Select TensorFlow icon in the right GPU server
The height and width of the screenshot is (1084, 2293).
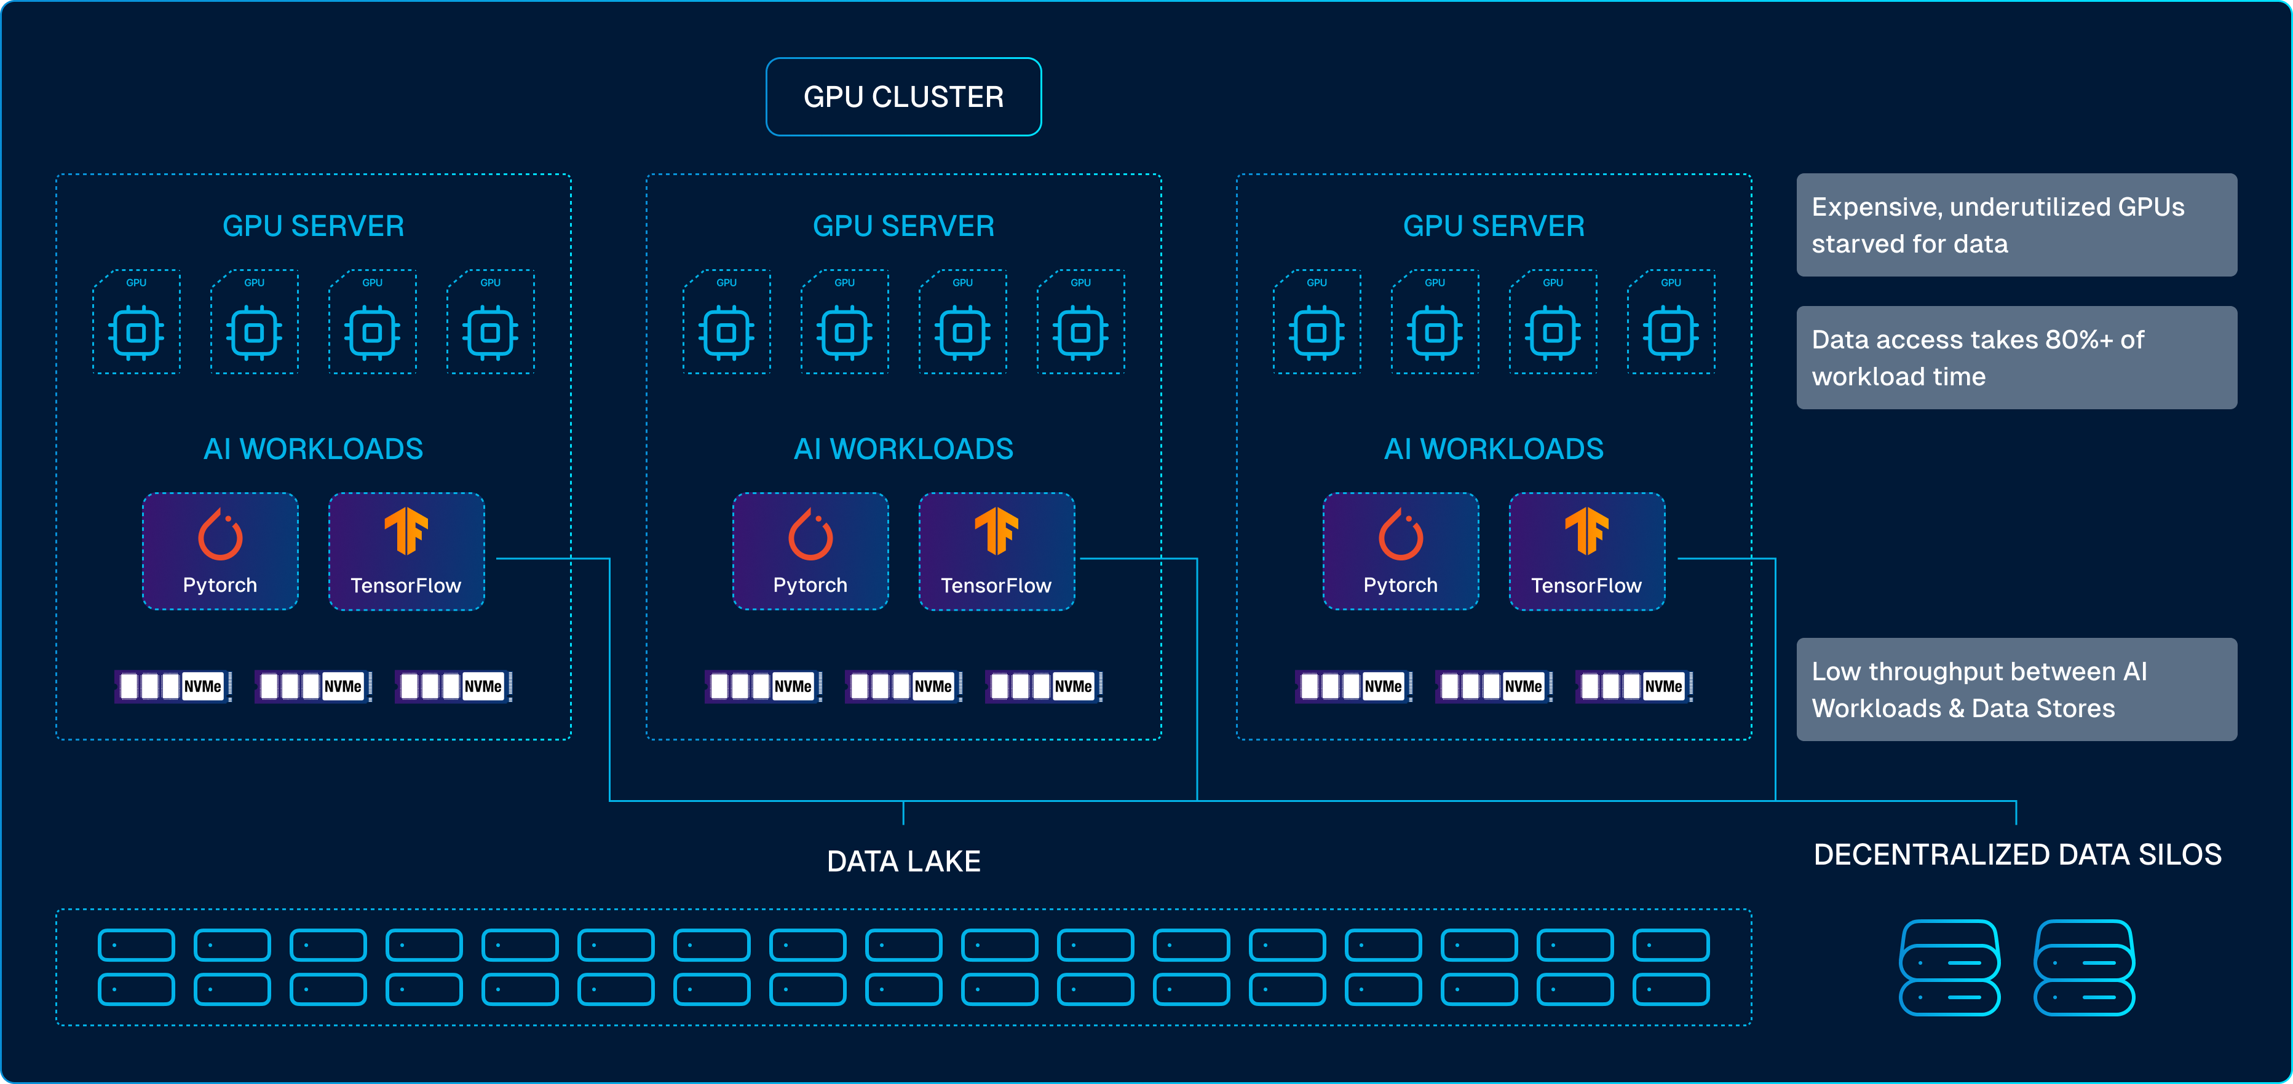pyautogui.click(x=1586, y=551)
